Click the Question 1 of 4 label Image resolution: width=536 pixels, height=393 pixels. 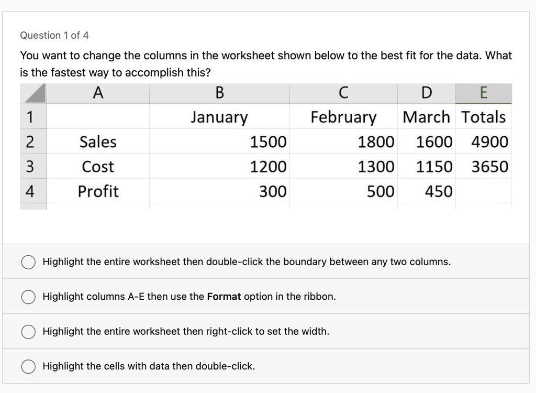pyautogui.click(x=54, y=35)
